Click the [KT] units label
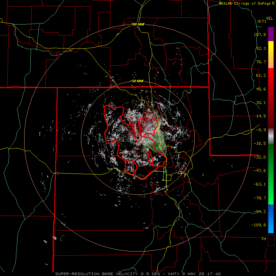 262,21
